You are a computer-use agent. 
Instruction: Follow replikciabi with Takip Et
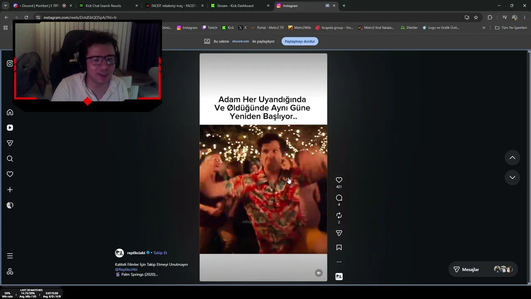[x=160, y=253]
